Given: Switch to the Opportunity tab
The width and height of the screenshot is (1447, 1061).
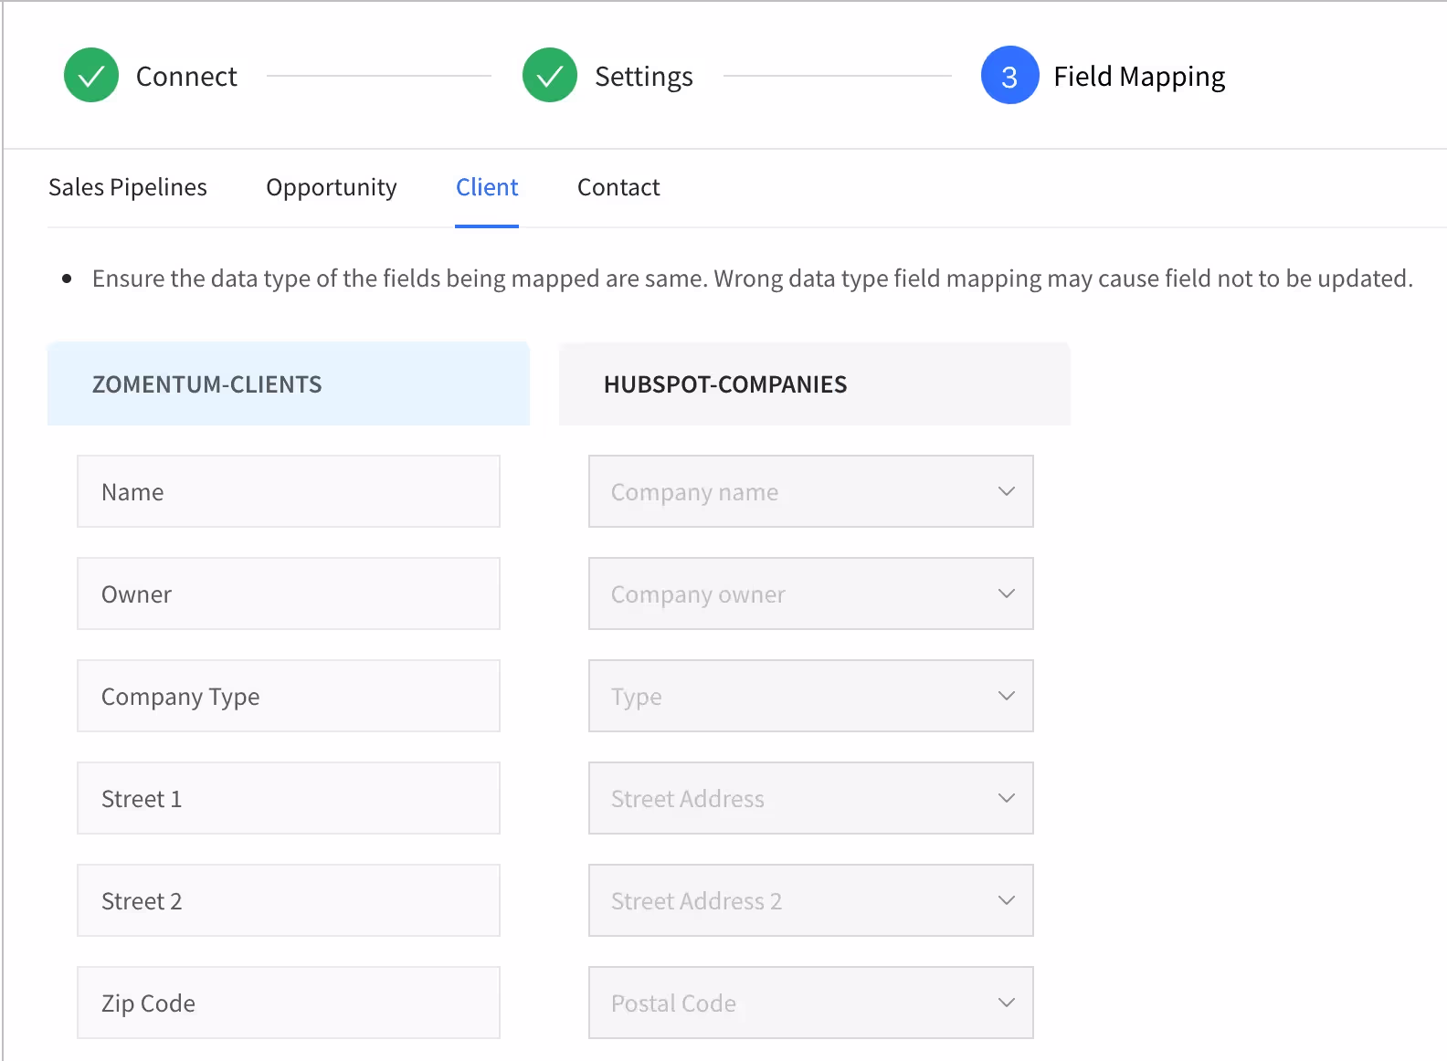Looking at the screenshot, I should [332, 187].
